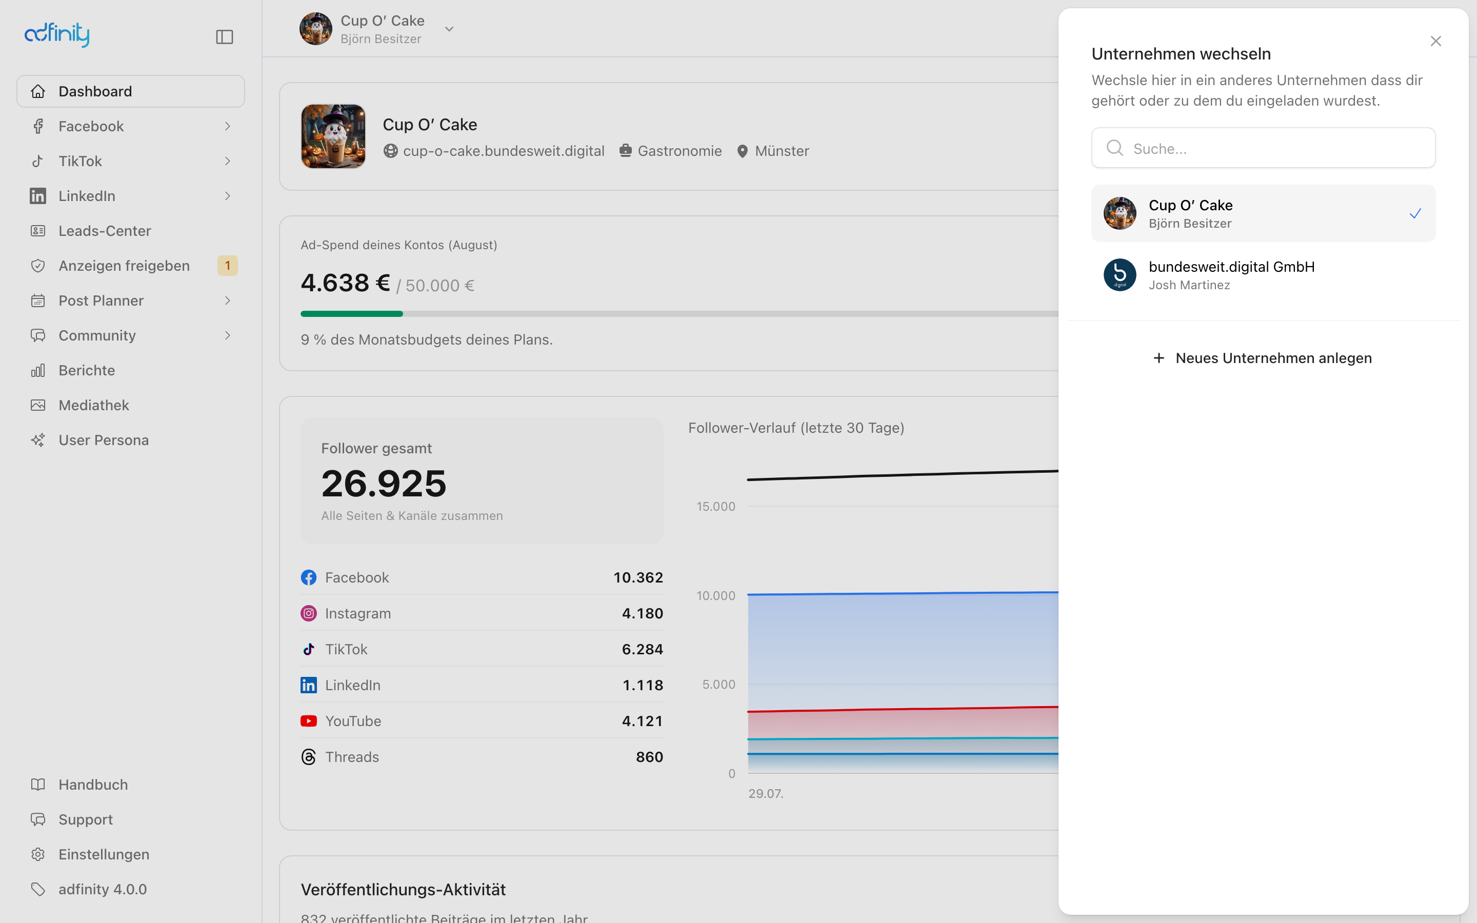Click the Cup O' Cake avatar in header
Image resolution: width=1477 pixels, height=923 pixels.
point(315,29)
